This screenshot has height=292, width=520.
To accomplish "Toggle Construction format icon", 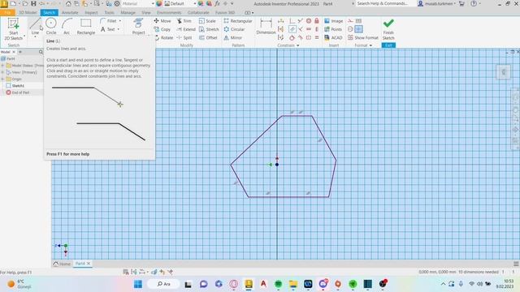I will pyautogui.click(x=350, y=21).
